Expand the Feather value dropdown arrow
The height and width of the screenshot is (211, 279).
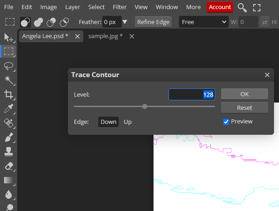click(x=125, y=22)
